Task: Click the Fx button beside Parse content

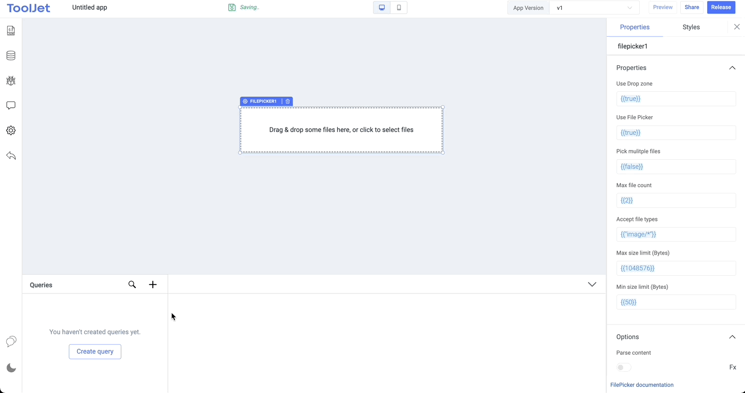Action: tap(733, 367)
